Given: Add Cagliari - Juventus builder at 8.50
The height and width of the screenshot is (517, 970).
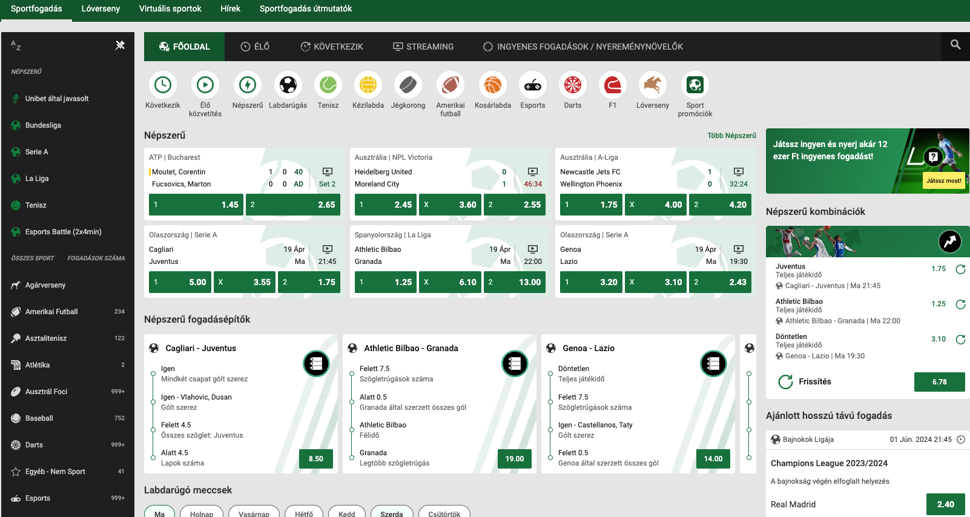Looking at the screenshot, I should point(316,459).
